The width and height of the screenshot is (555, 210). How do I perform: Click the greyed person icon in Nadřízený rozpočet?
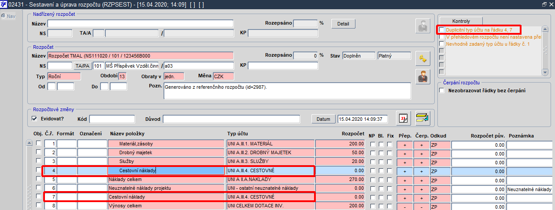click(423, 26)
